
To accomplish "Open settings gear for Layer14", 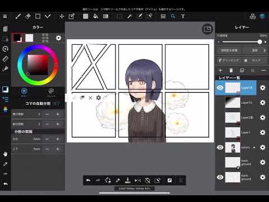I will click(263, 88).
